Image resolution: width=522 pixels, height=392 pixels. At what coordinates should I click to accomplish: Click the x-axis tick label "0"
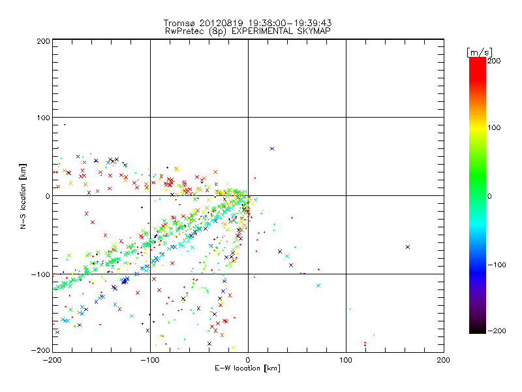pyautogui.click(x=248, y=360)
